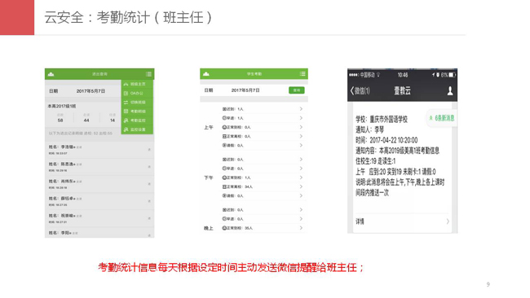Open the 详情 details link in the message
The image size is (530, 298).
pos(402,221)
